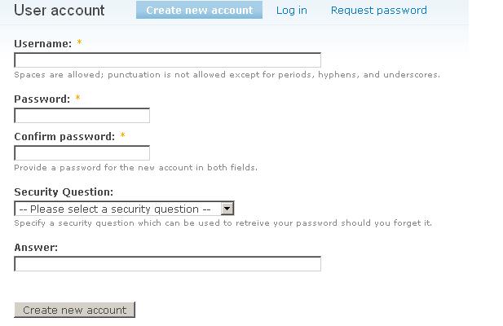Select the Create new account tab
The image size is (503, 326).
pyautogui.click(x=199, y=11)
